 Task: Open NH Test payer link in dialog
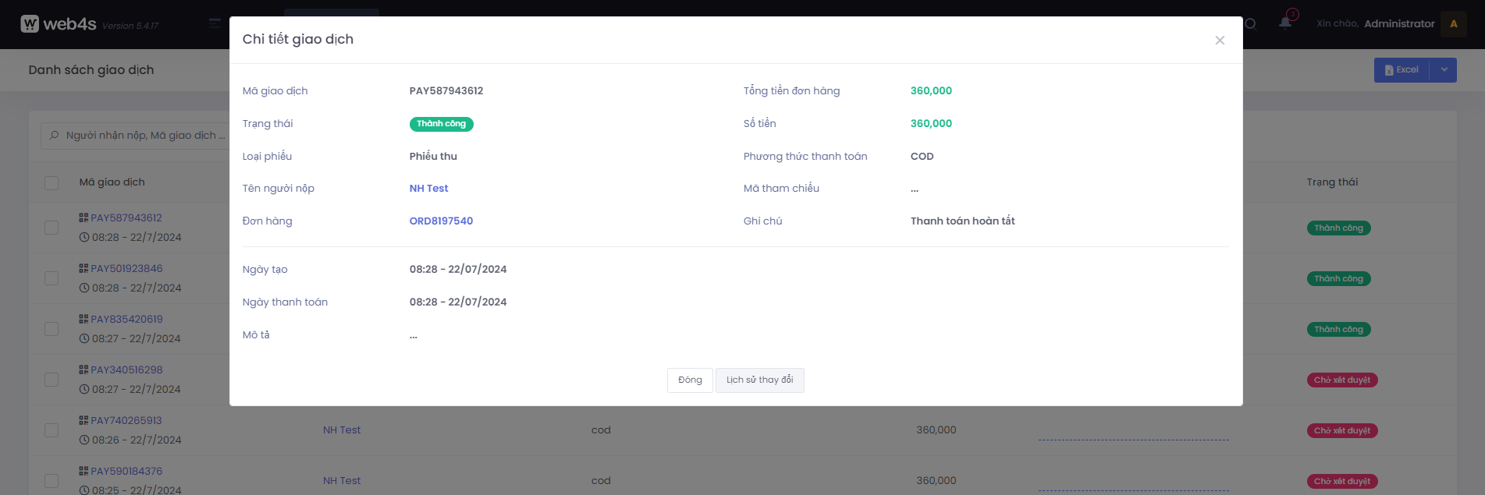(x=428, y=189)
